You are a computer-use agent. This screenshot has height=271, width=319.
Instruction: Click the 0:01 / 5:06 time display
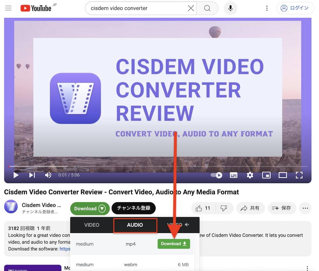pos(69,175)
